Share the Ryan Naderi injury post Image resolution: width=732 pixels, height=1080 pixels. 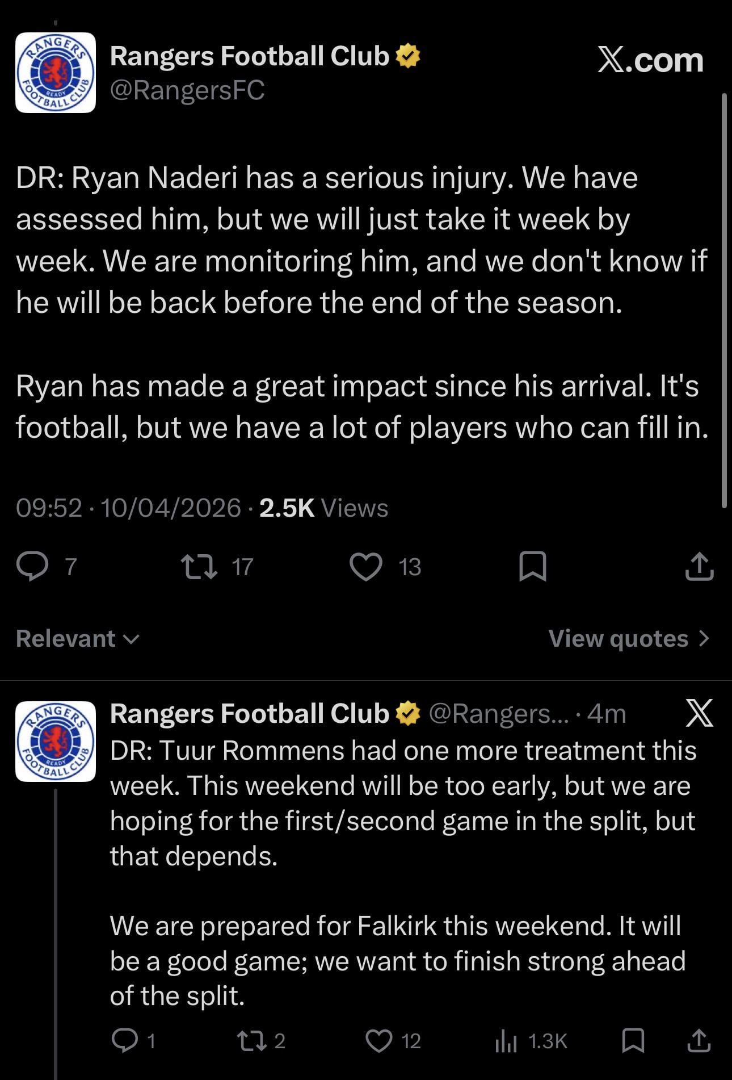699,567
